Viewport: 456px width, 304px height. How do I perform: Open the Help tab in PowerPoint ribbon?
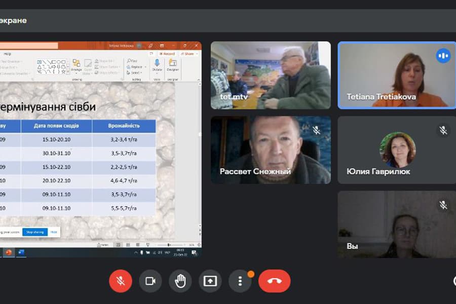click(7, 54)
